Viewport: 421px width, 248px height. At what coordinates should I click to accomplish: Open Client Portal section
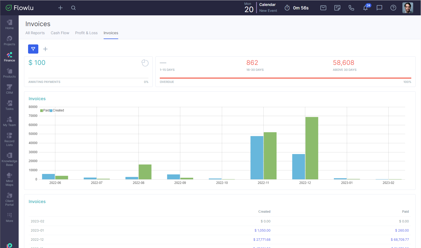click(9, 199)
